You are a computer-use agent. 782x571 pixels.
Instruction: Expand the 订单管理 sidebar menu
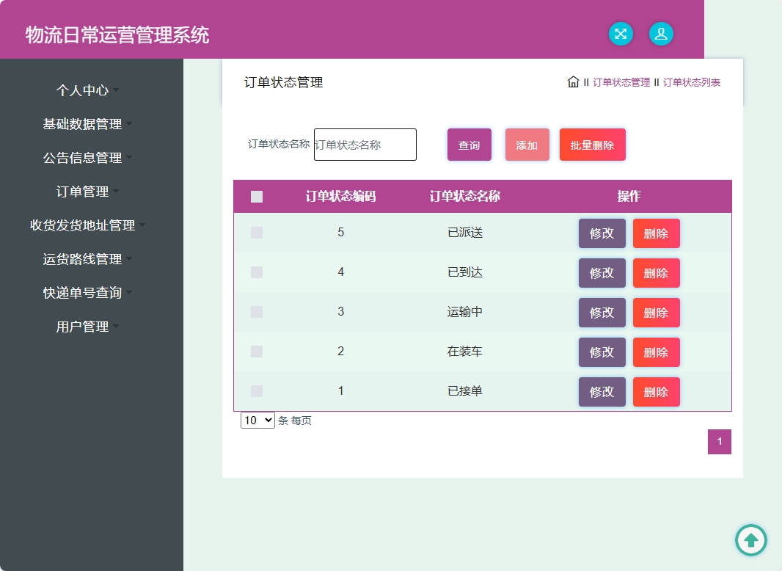pyautogui.click(x=83, y=191)
